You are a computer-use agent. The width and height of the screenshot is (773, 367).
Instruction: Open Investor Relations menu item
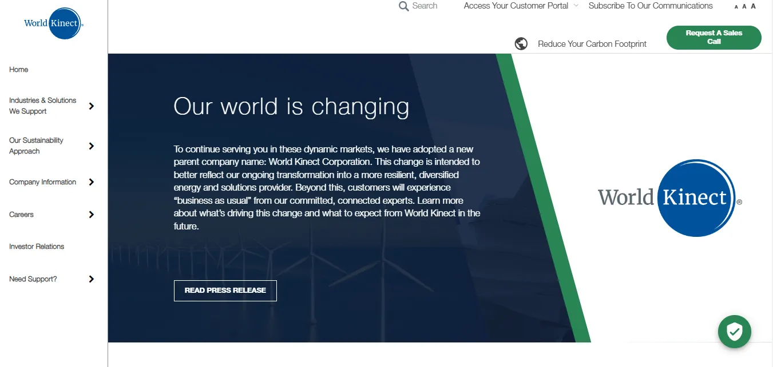[37, 247]
